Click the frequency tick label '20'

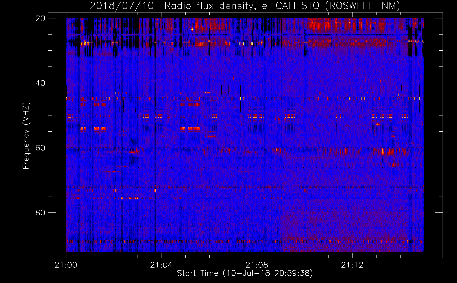40,18
